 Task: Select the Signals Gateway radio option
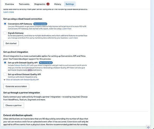pos(5,33)
